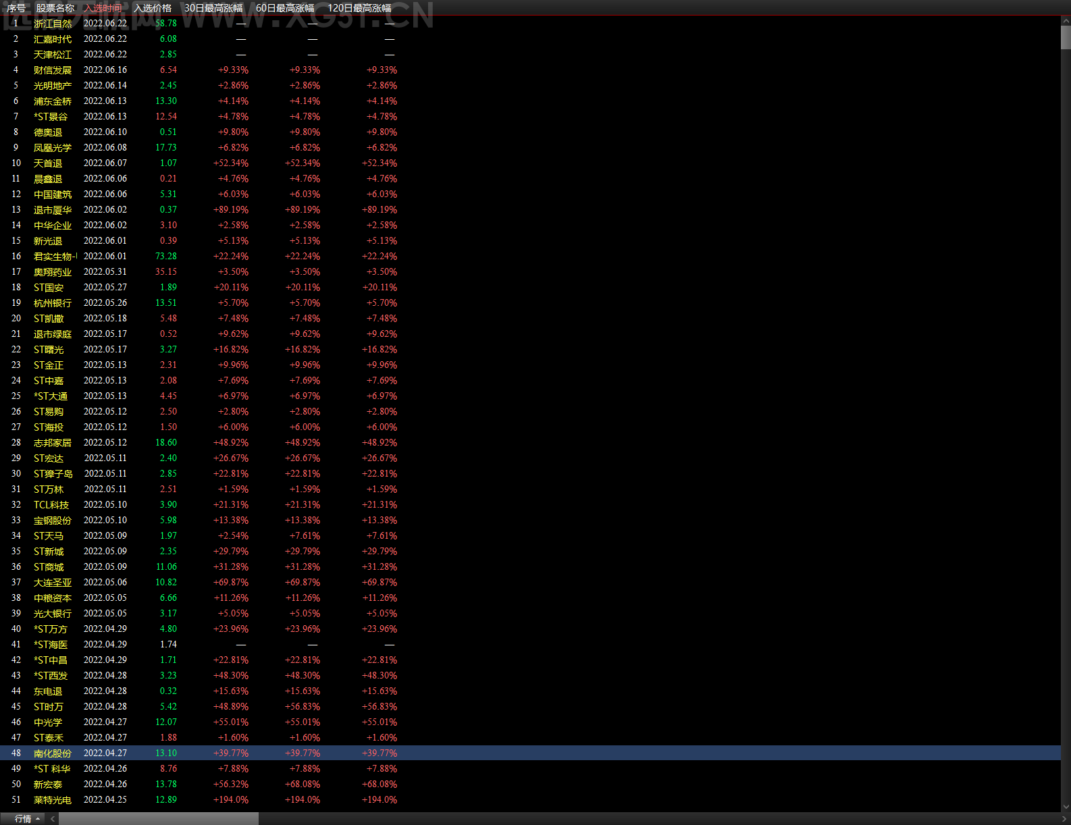Select stock 天首退
The width and height of the screenshot is (1071, 825).
[x=48, y=163]
